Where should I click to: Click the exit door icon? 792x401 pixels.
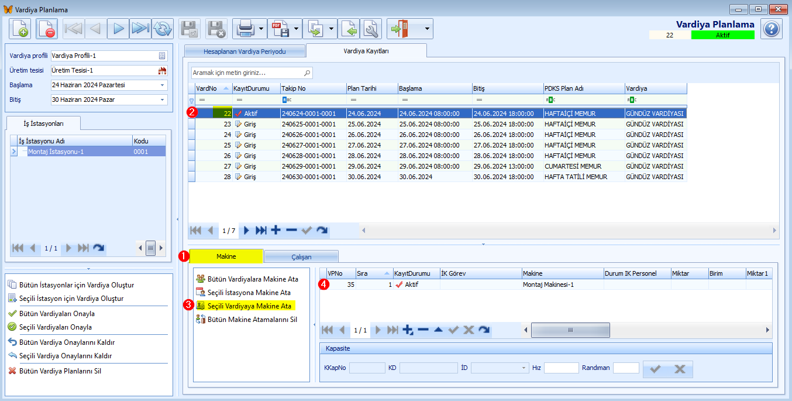pos(400,28)
